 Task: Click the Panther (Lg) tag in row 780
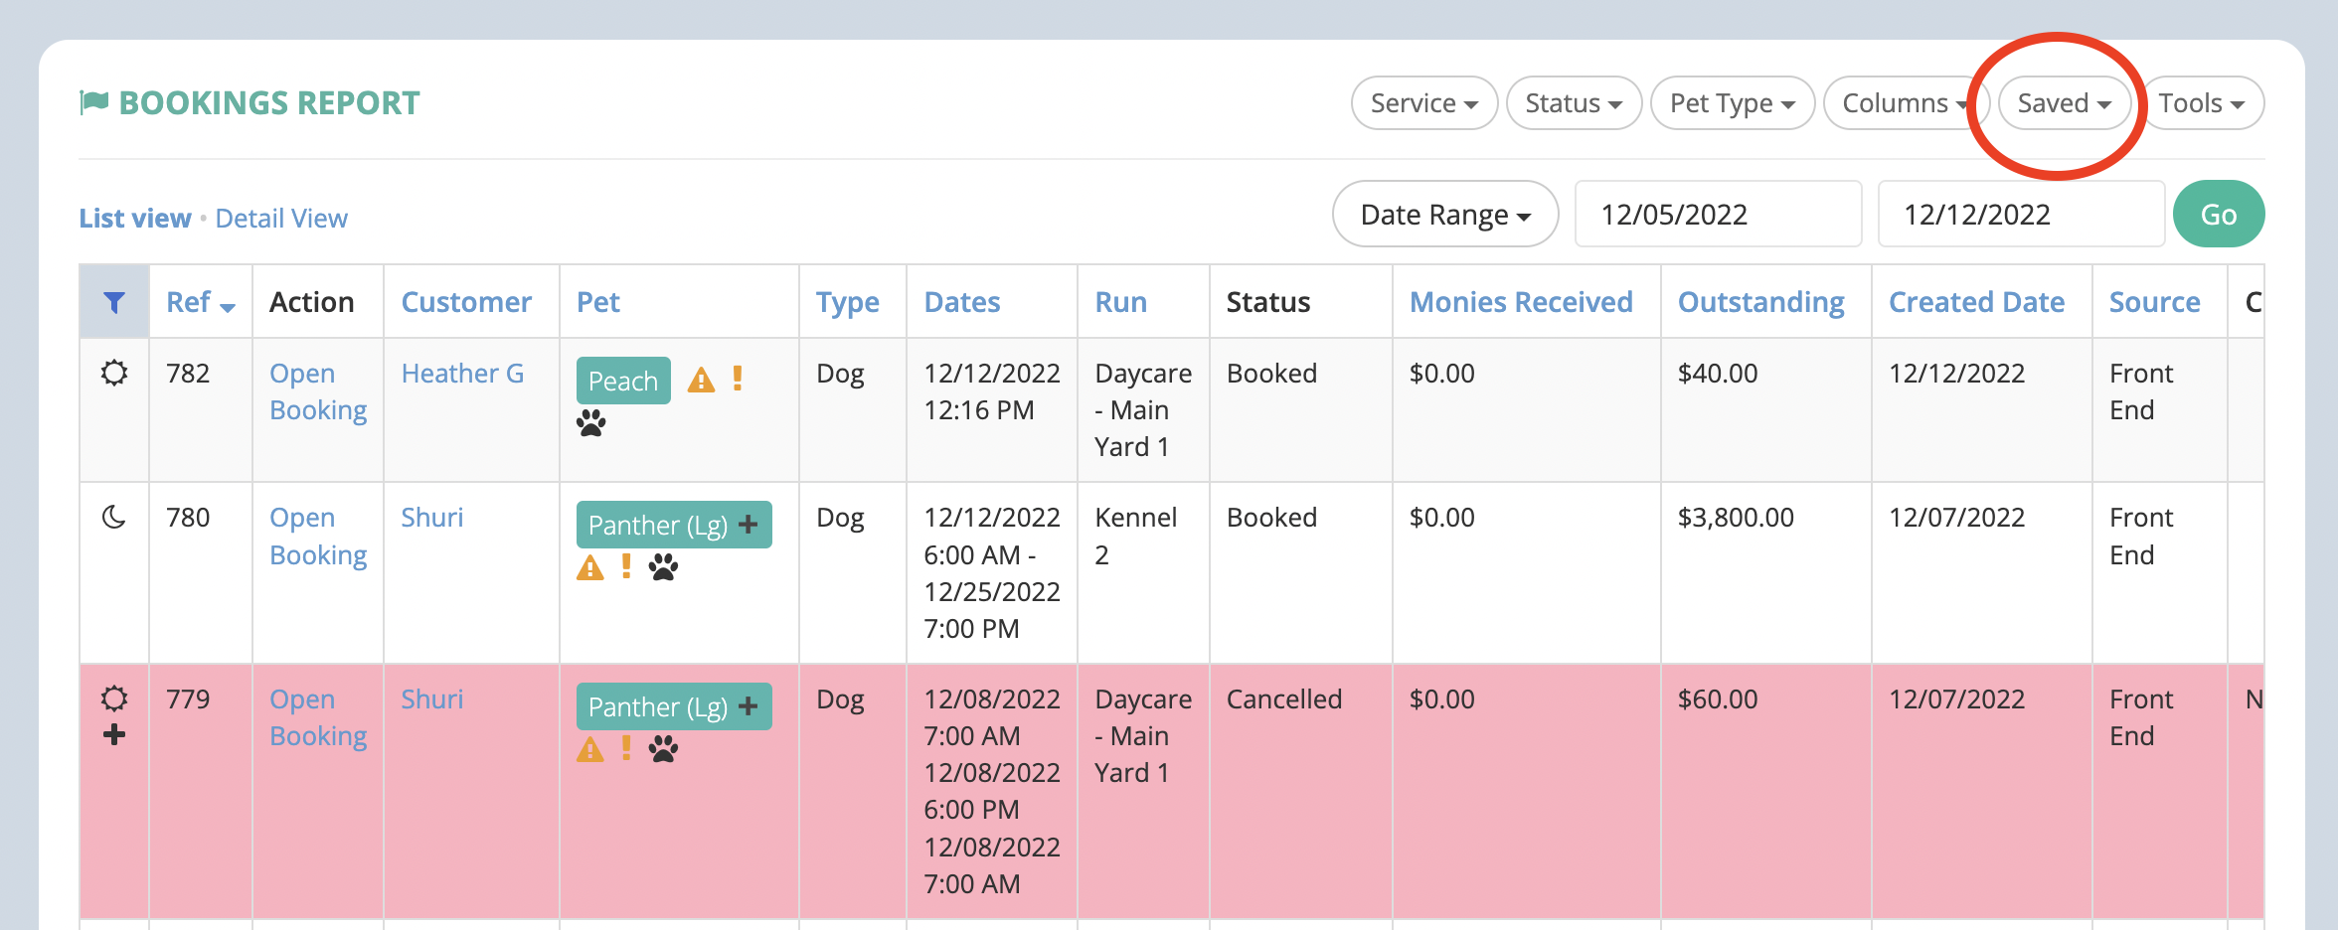pyautogui.click(x=674, y=525)
